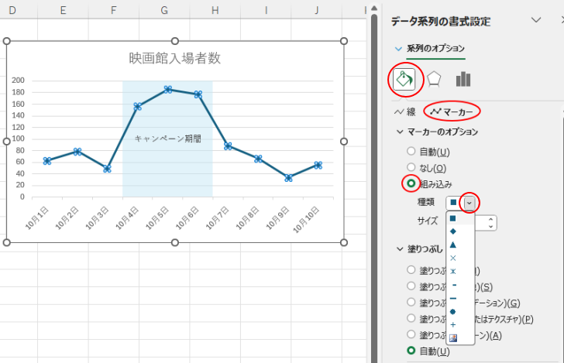Switch to the 線 tab

[405, 111]
